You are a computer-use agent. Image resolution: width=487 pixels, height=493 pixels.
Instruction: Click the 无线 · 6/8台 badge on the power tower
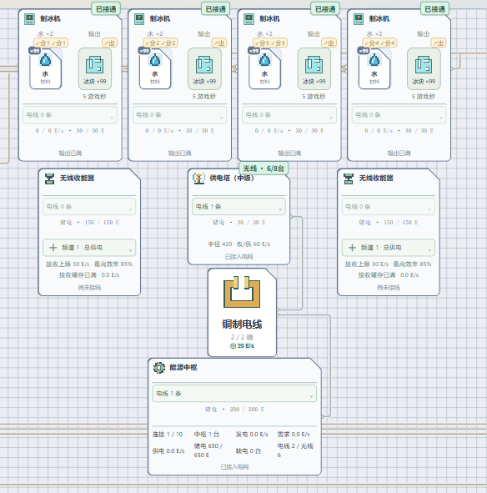[264, 169]
